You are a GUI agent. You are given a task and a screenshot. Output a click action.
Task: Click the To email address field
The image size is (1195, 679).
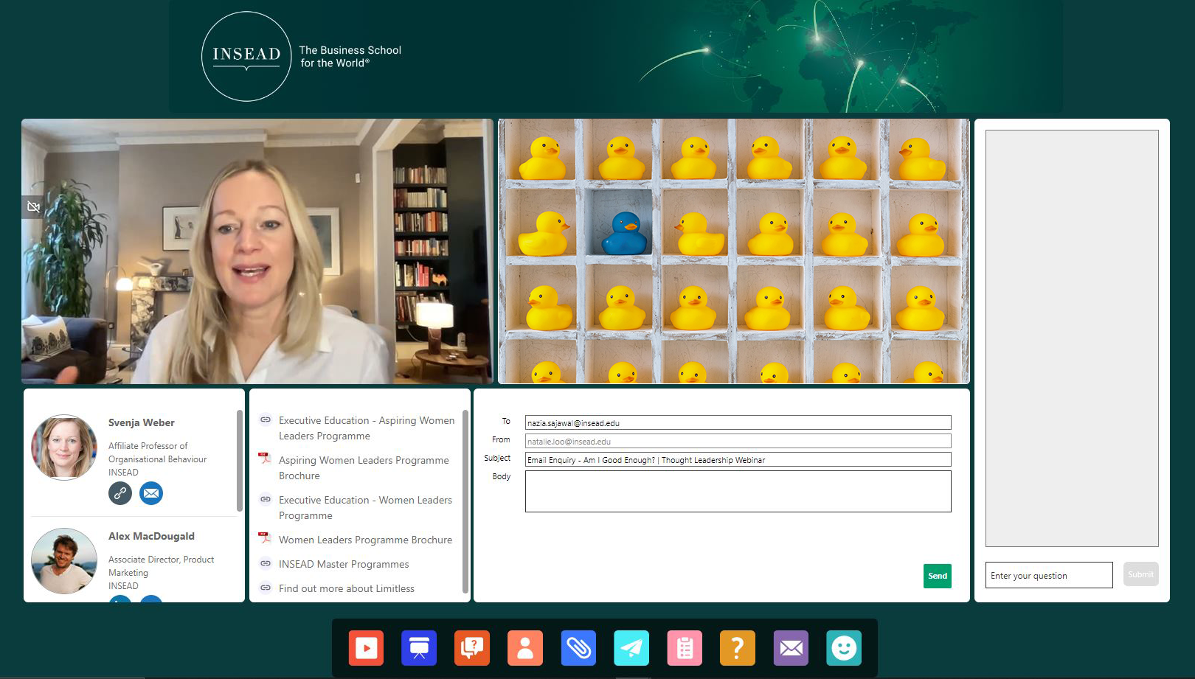click(x=738, y=422)
